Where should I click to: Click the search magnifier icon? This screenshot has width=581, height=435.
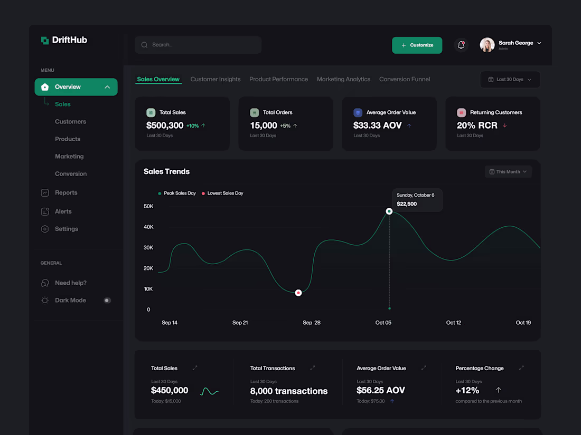[144, 45]
